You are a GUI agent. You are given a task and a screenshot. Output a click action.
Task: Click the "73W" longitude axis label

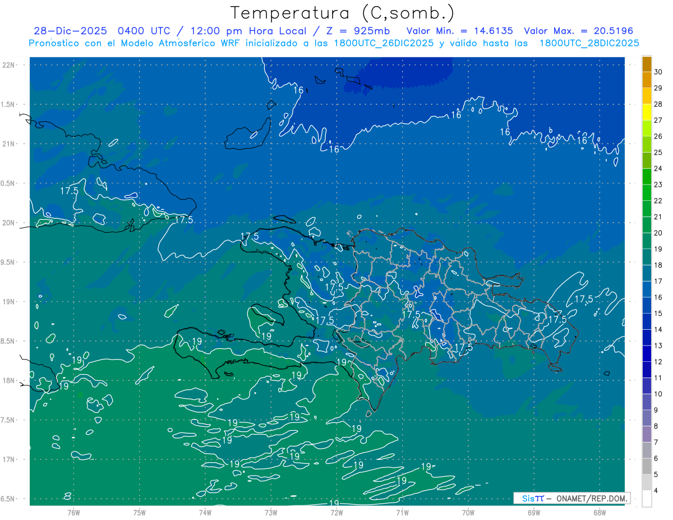(x=271, y=513)
